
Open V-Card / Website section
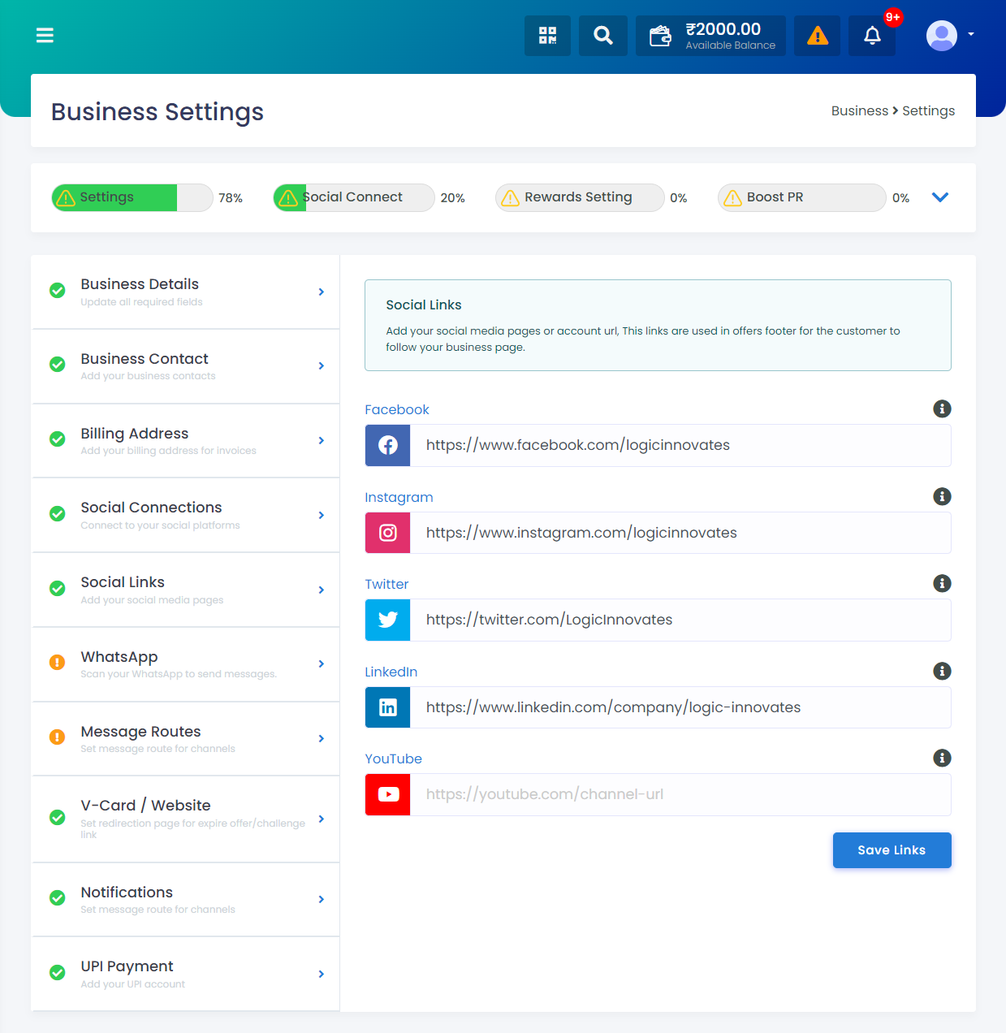point(186,819)
